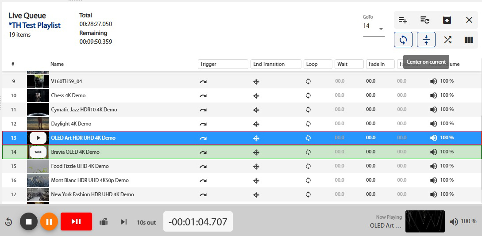Click the camera/snapshot stack icon
This screenshot has width=482, height=236.
coord(104,221)
